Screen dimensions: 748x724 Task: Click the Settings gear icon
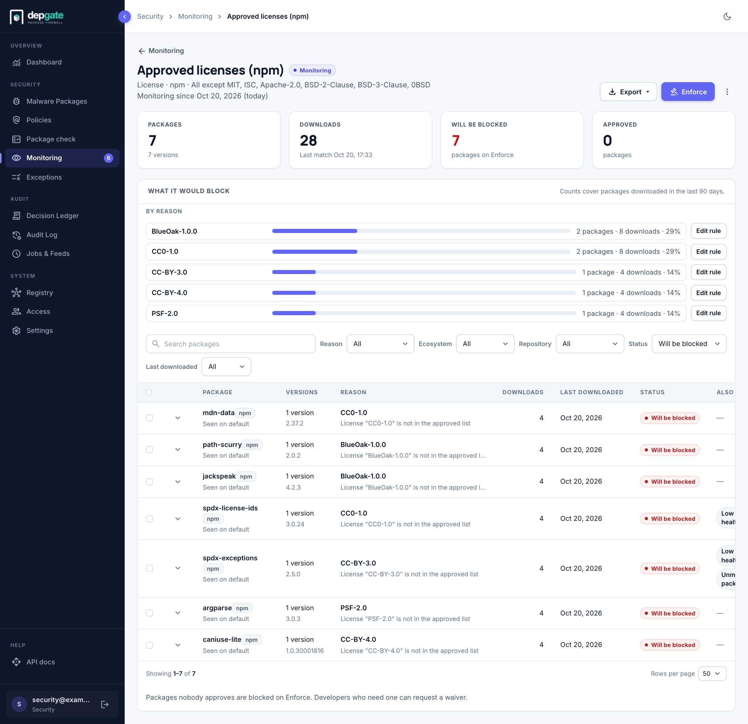click(x=16, y=330)
